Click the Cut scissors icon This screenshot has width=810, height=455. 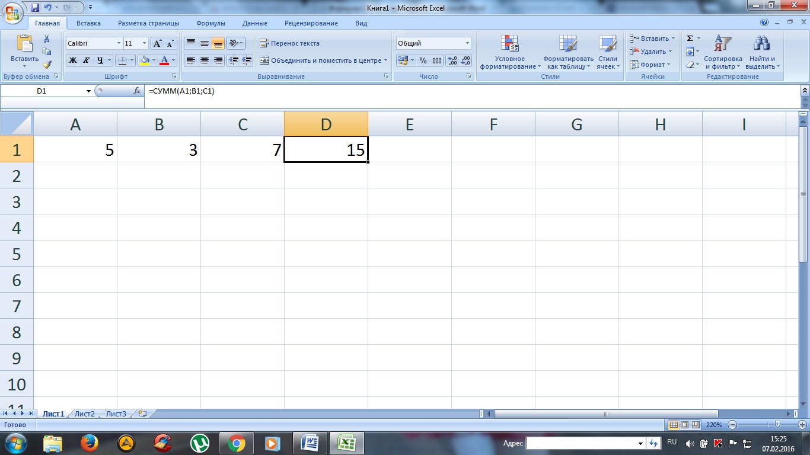click(47, 39)
